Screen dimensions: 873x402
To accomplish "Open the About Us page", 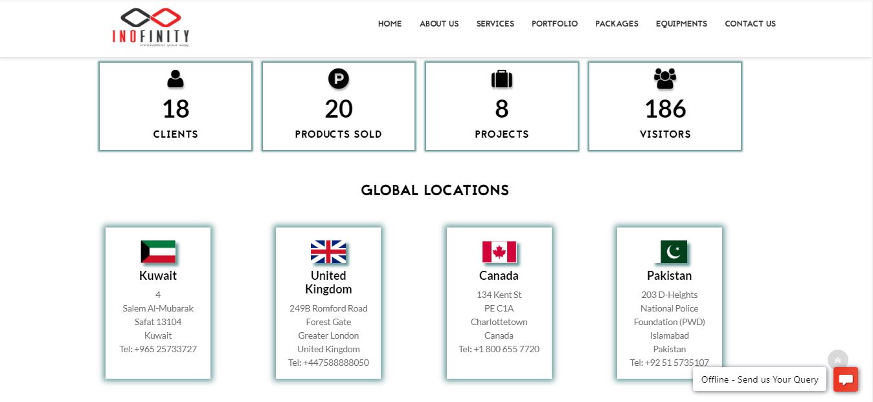I will (x=439, y=24).
